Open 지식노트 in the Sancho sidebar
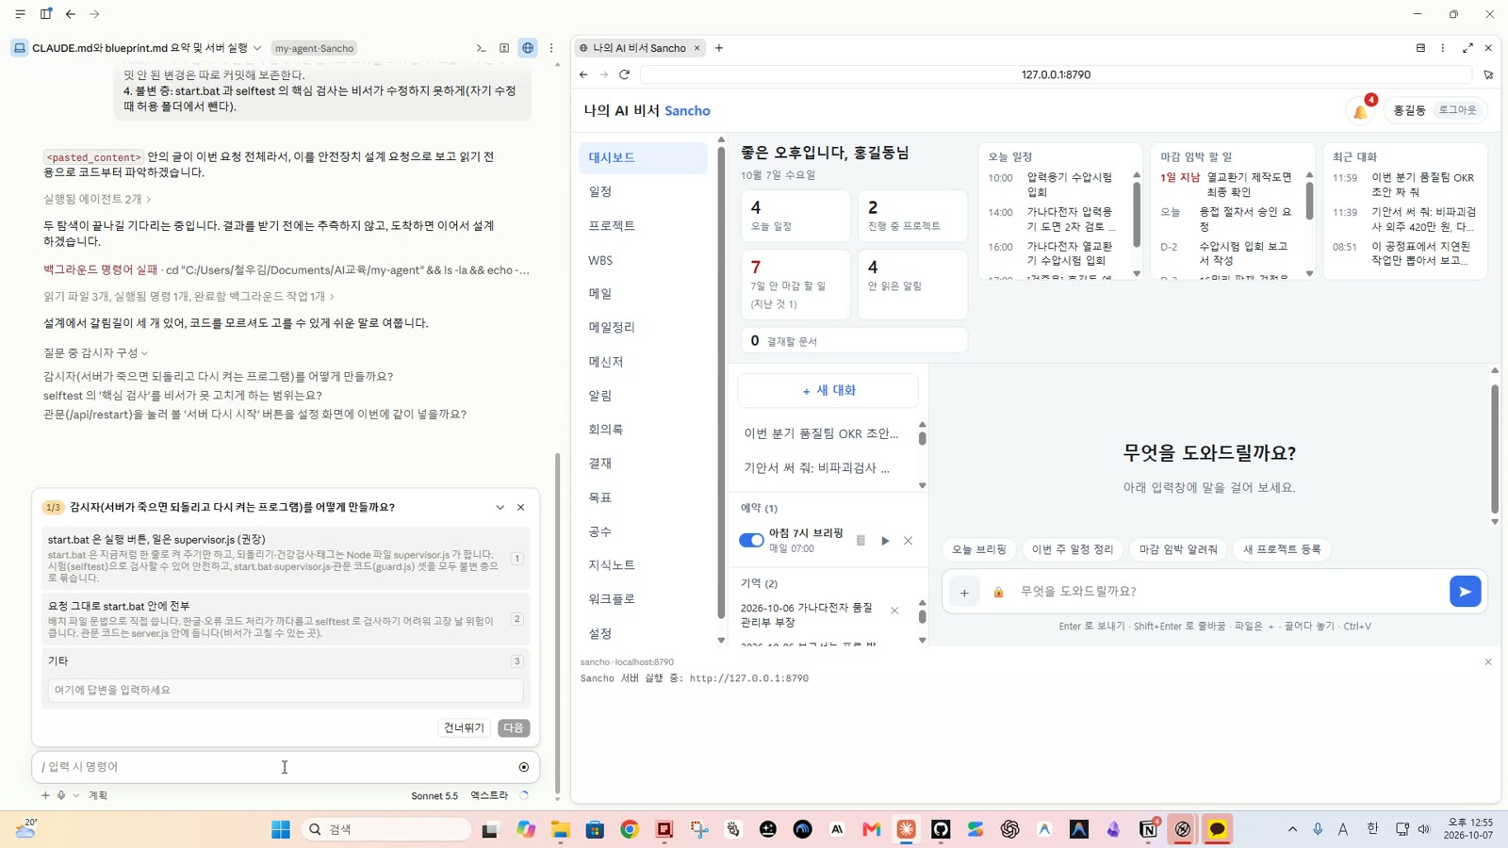Viewport: 1508px width, 848px height. click(x=643, y=565)
